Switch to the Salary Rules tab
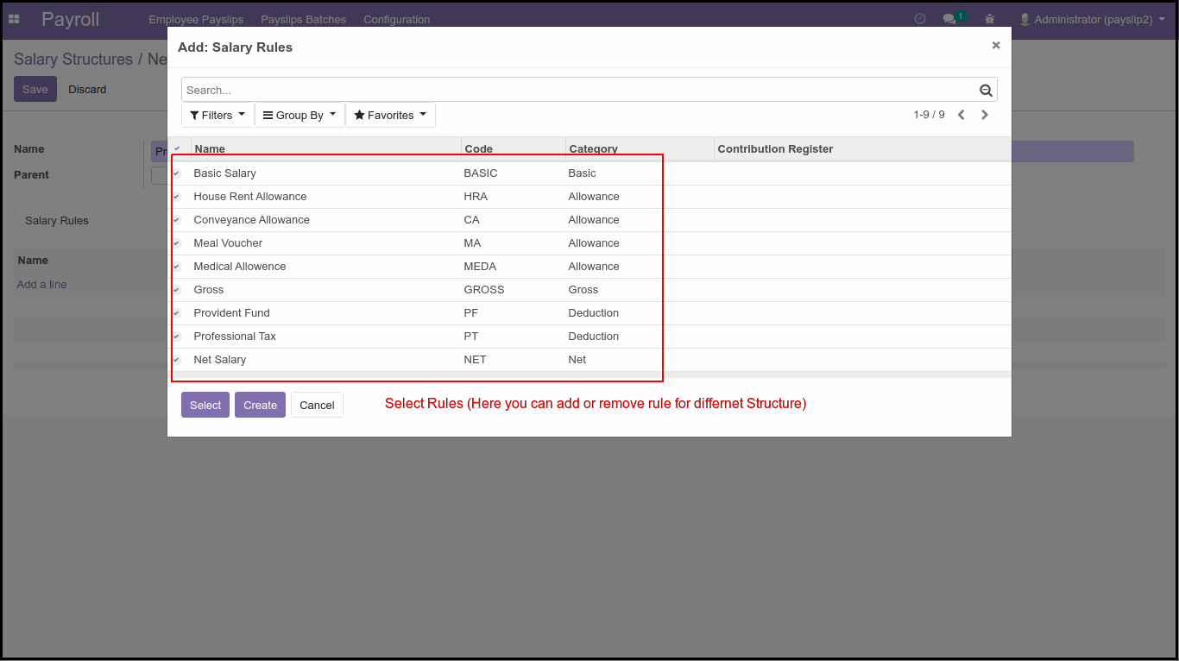Image resolution: width=1179 pixels, height=661 pixels. click(x=57, y=220)
